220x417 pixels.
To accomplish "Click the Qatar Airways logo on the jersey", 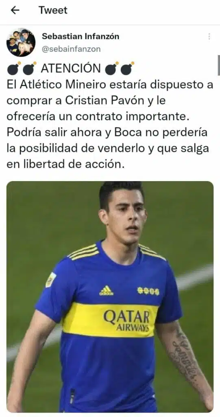I will point(127,320).
